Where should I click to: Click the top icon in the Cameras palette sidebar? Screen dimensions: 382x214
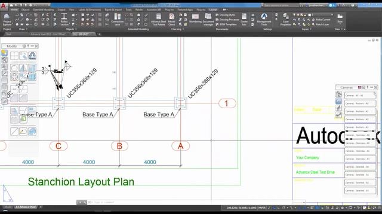click(338, 94)
